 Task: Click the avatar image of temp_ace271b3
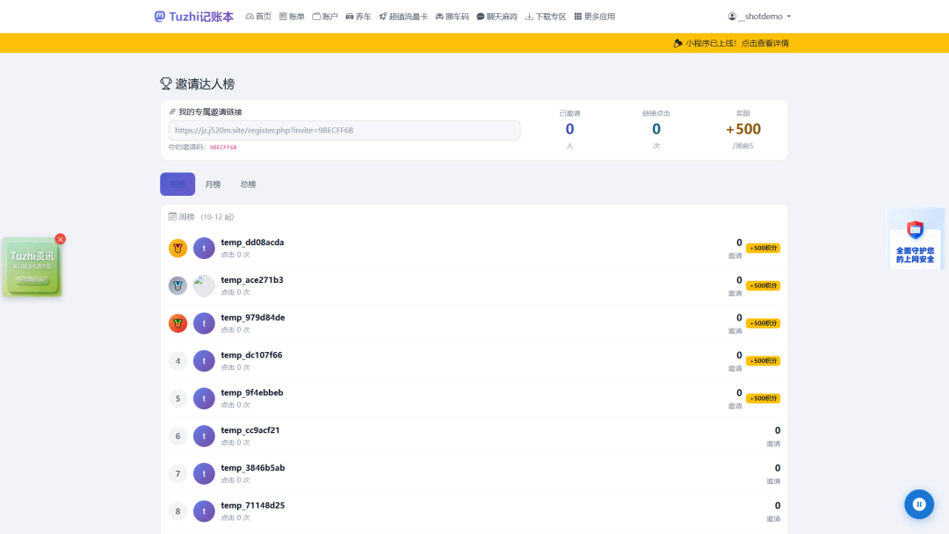204,285
